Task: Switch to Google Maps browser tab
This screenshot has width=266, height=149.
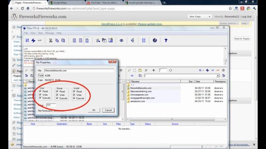Action: 66,3
